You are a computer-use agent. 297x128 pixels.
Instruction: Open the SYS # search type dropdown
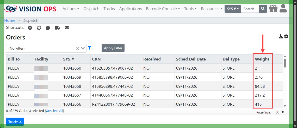click(x=233, y=9)
